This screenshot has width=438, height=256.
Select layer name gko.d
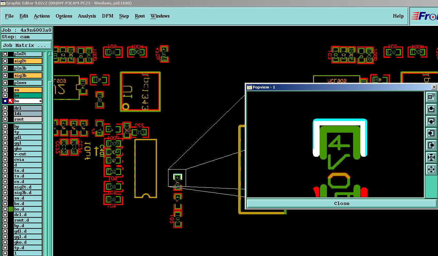tap(28, 242)
